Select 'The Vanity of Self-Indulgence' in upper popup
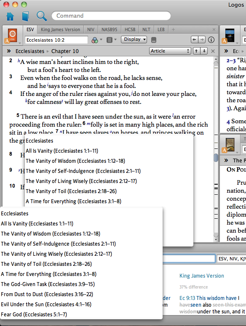Viewport: 246px width, 326px height. (83, 171)
